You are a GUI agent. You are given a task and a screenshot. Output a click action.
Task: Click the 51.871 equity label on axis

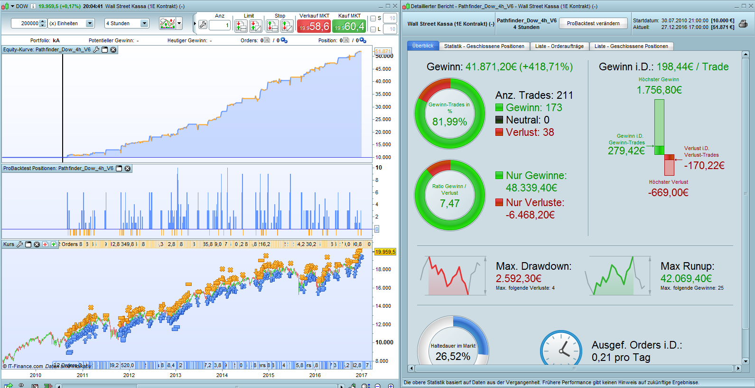click(x=383, y=51)
